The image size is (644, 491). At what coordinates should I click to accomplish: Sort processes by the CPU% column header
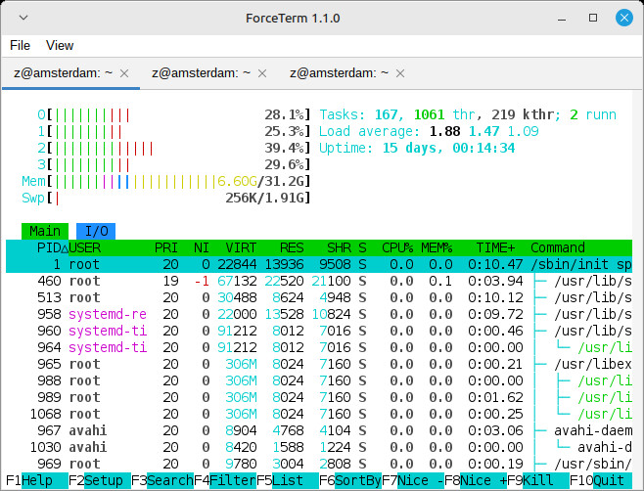click(x=397, y=247)
